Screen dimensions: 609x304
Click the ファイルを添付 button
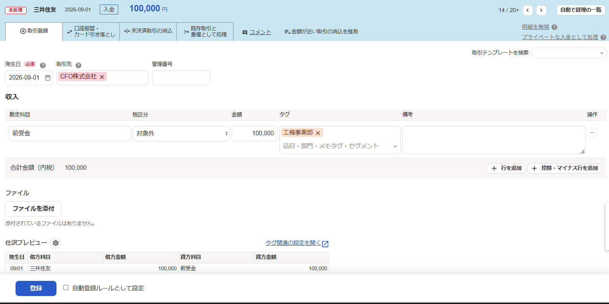point(33,209)
